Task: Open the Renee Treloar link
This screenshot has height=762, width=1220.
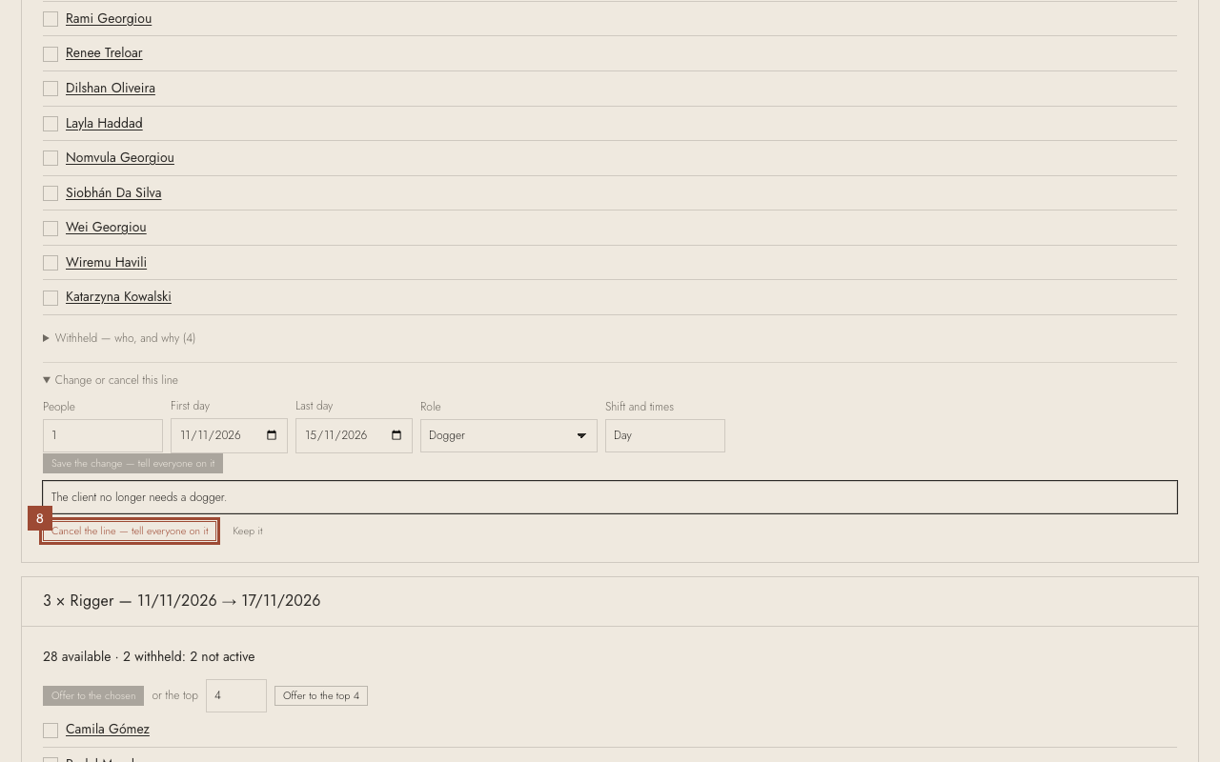Action: click(104, 52)
